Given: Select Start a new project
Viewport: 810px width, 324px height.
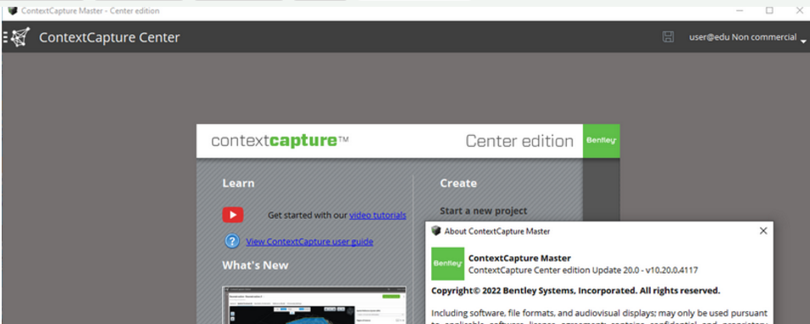Looking at the screenshot, I should 484,211.
